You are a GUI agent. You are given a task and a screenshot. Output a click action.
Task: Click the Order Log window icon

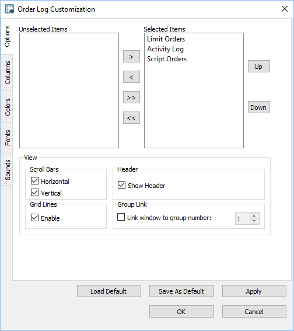pos(9,9)
